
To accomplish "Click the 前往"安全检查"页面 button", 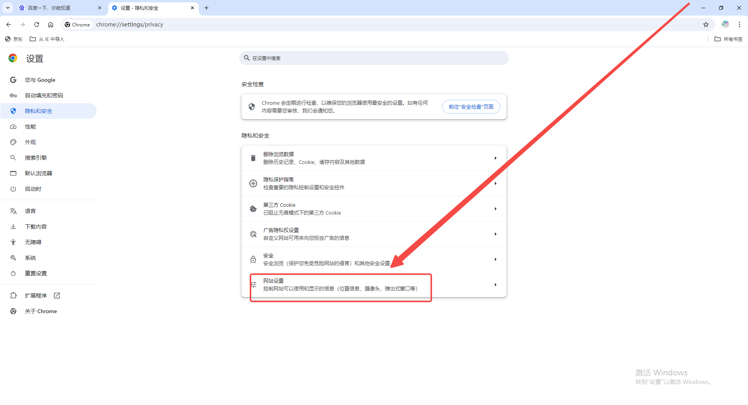I will coord(471,107).
